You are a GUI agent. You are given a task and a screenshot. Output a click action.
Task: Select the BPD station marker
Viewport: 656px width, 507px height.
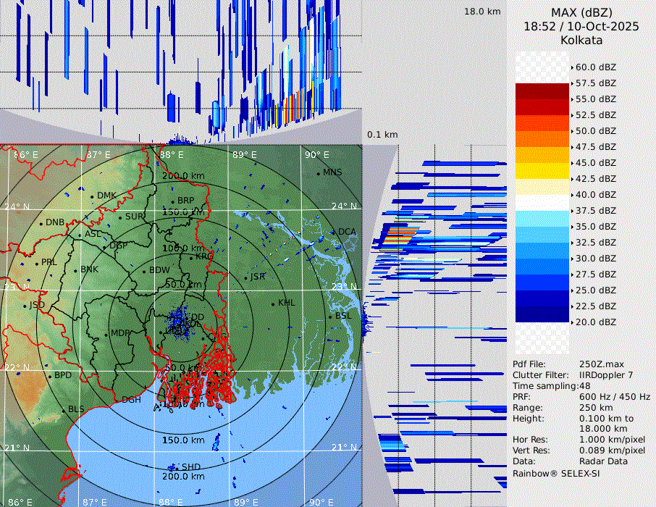[49, 376]
